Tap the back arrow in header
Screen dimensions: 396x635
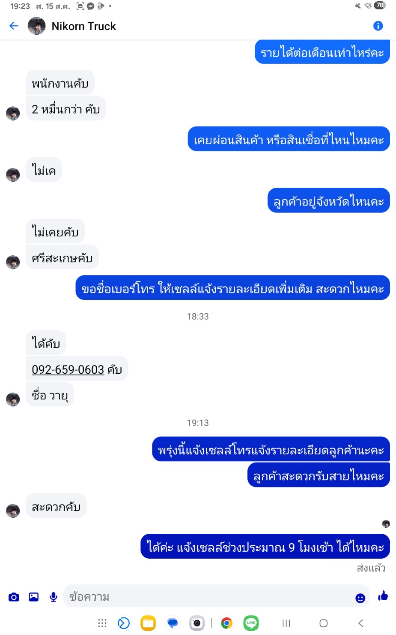coord(14,26)
